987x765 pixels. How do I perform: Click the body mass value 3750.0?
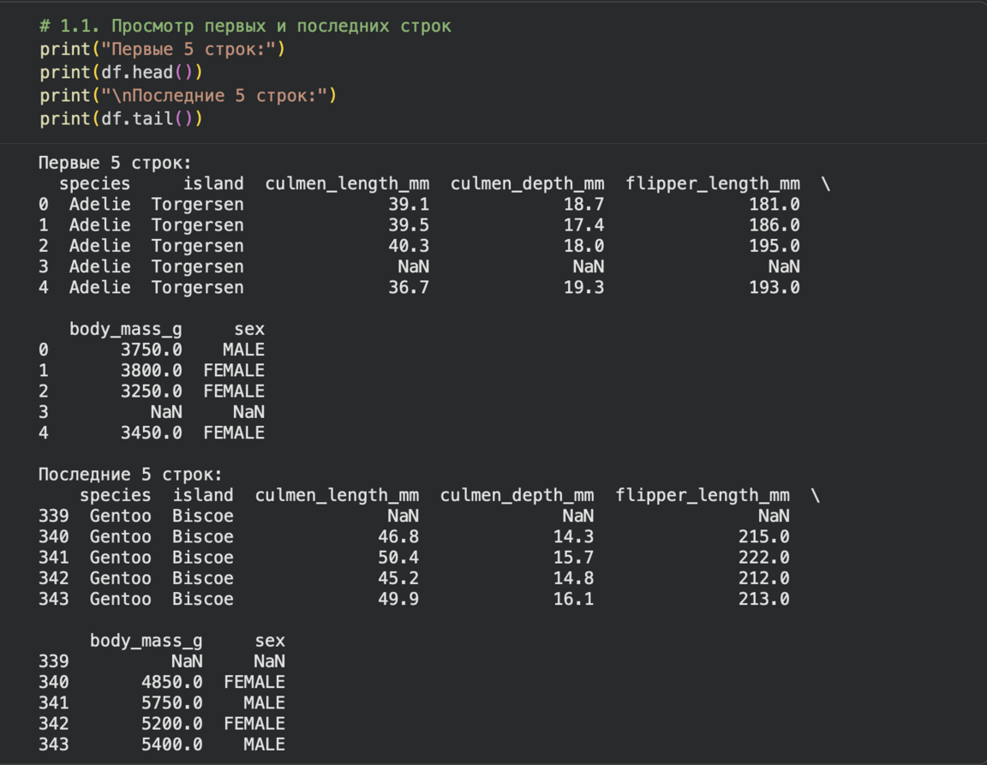(151, 350)
